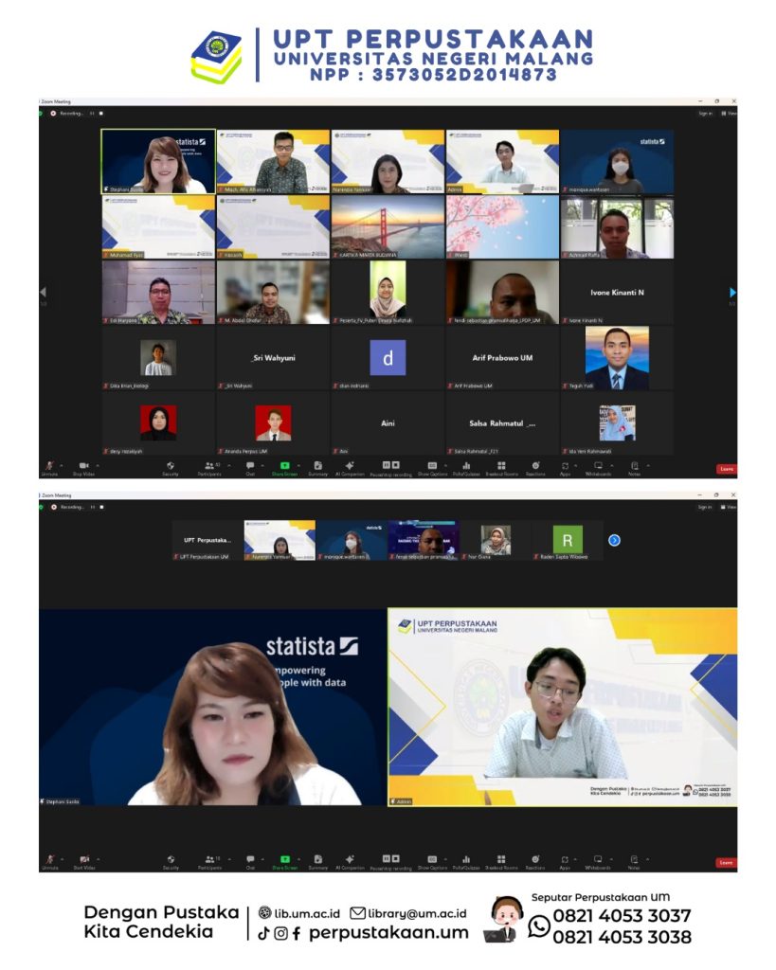The height and width of the screenshot is (970, 776).
Task: Open Apps in the speaker-view Zoom toolbar
Action: click(565, 862)
